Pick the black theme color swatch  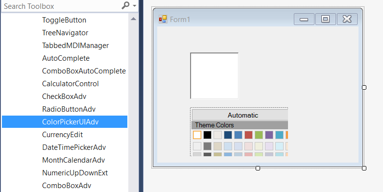coord(207,135)
